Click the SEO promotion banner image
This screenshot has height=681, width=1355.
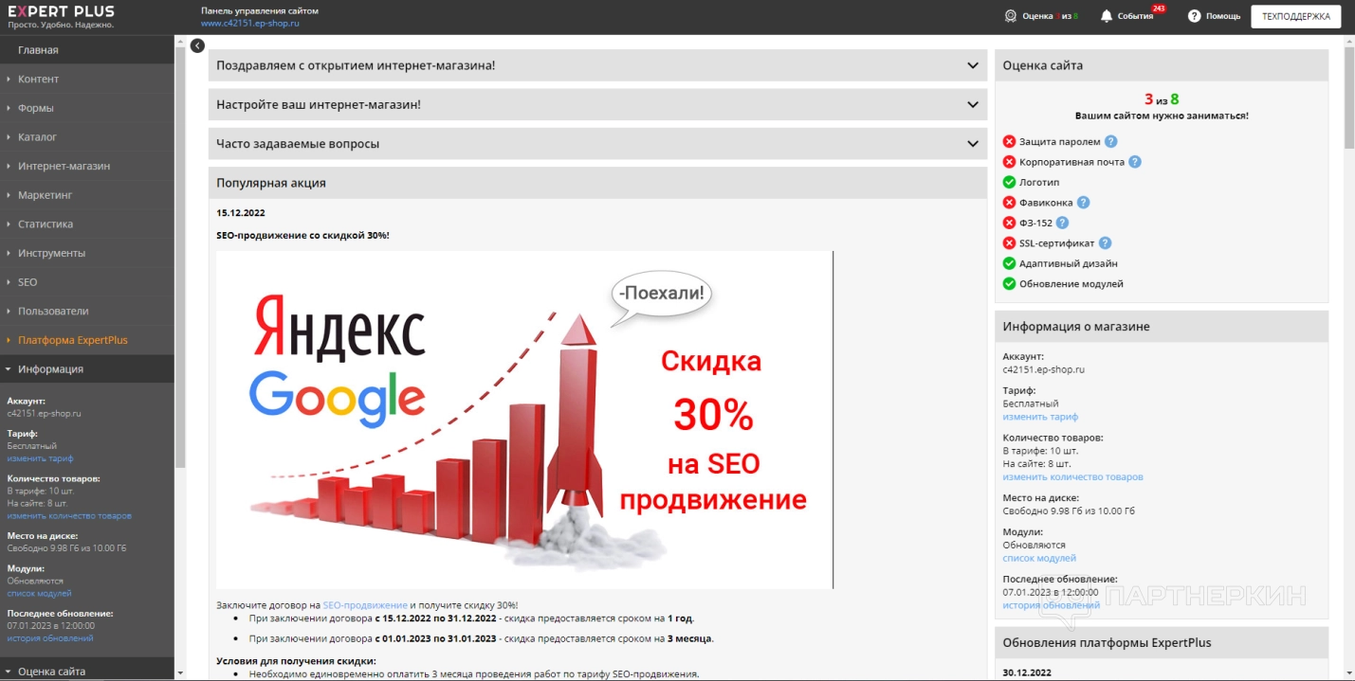[x=524, y=420]
